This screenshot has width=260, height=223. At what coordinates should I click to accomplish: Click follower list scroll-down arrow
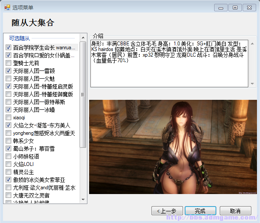coord(83,200)
